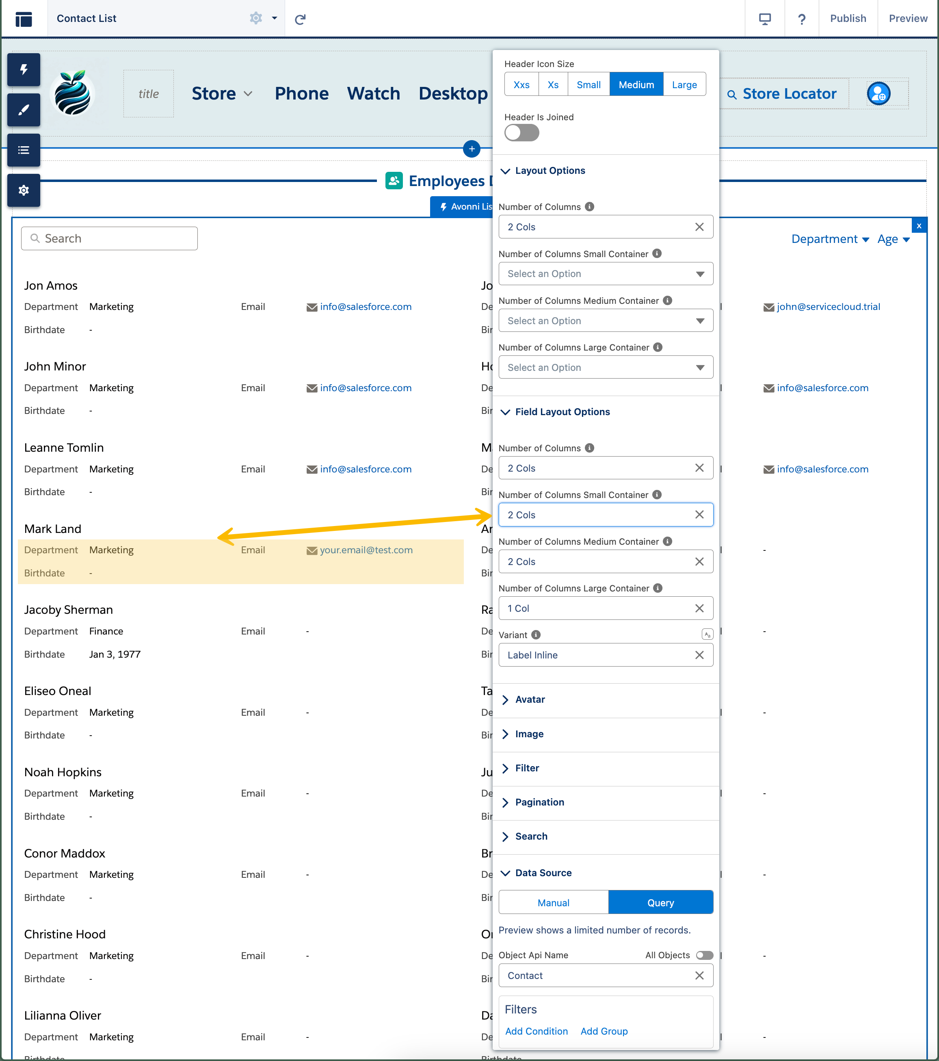939x1061 pixels.
Task: Toggle the Header Is Joined switch
Action: [521, 133]
